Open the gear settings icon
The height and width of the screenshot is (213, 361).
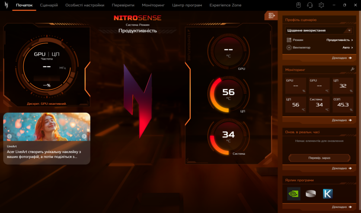click(321, 5)
